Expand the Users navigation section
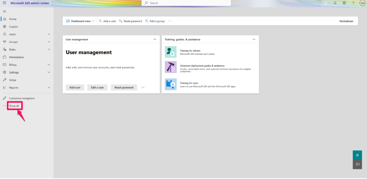Image resolution: width=367 pixels, height=179 pixels. pos(49,34)
